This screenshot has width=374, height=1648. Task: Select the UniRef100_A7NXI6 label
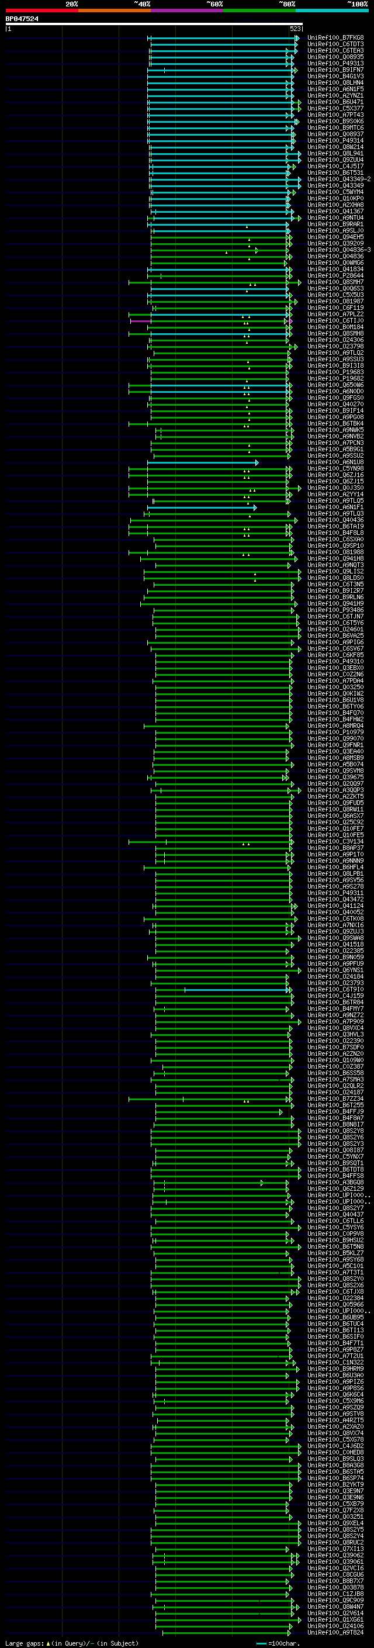(x=335, y=925)
